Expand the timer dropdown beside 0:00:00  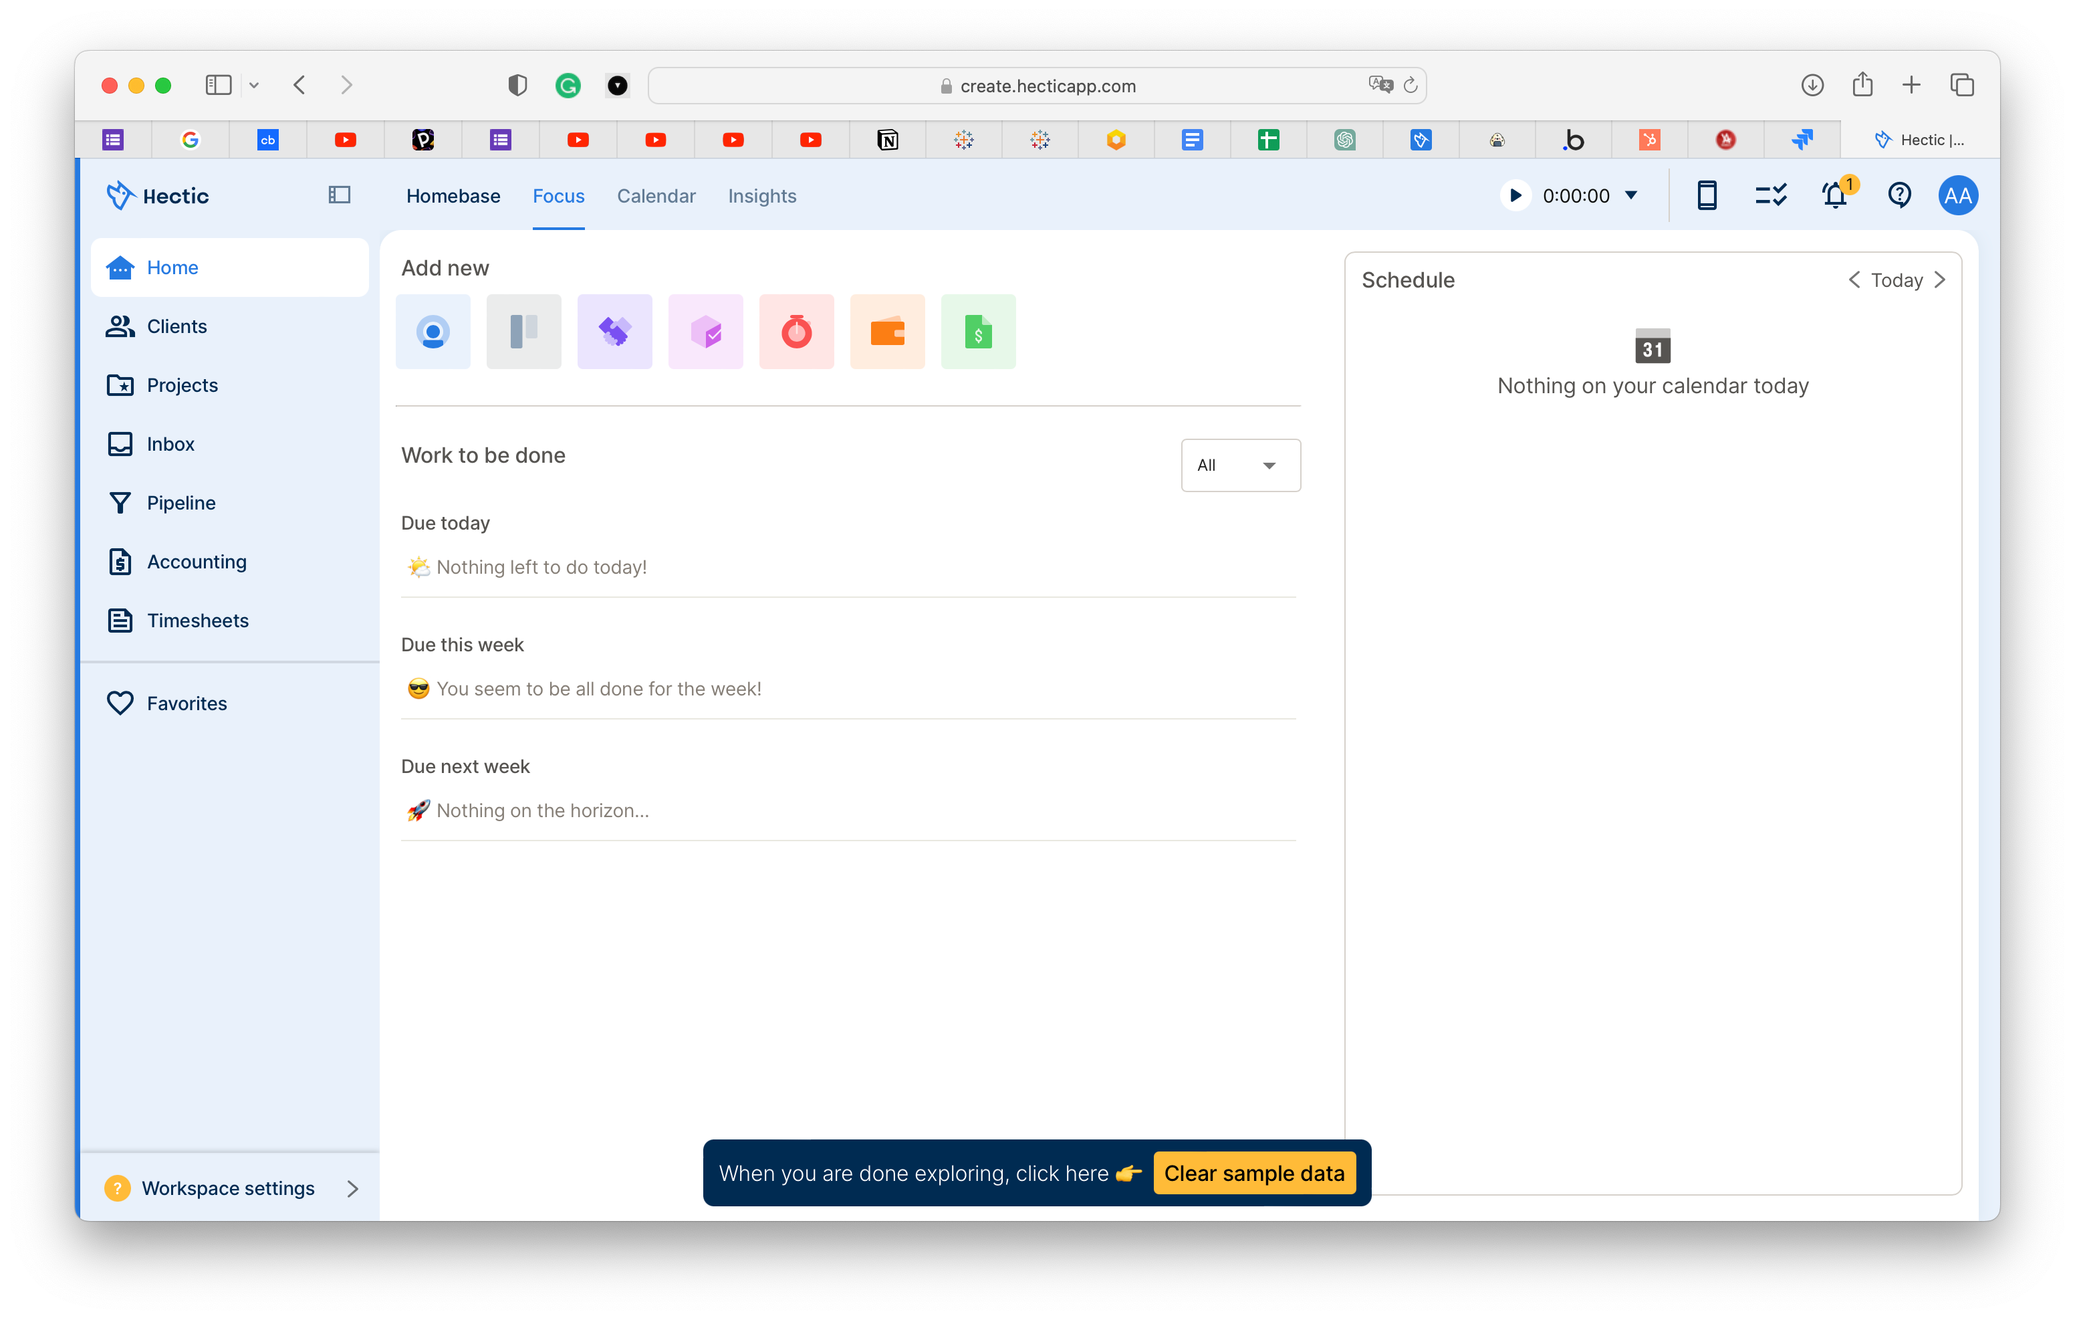click(x=1631, y=195)
